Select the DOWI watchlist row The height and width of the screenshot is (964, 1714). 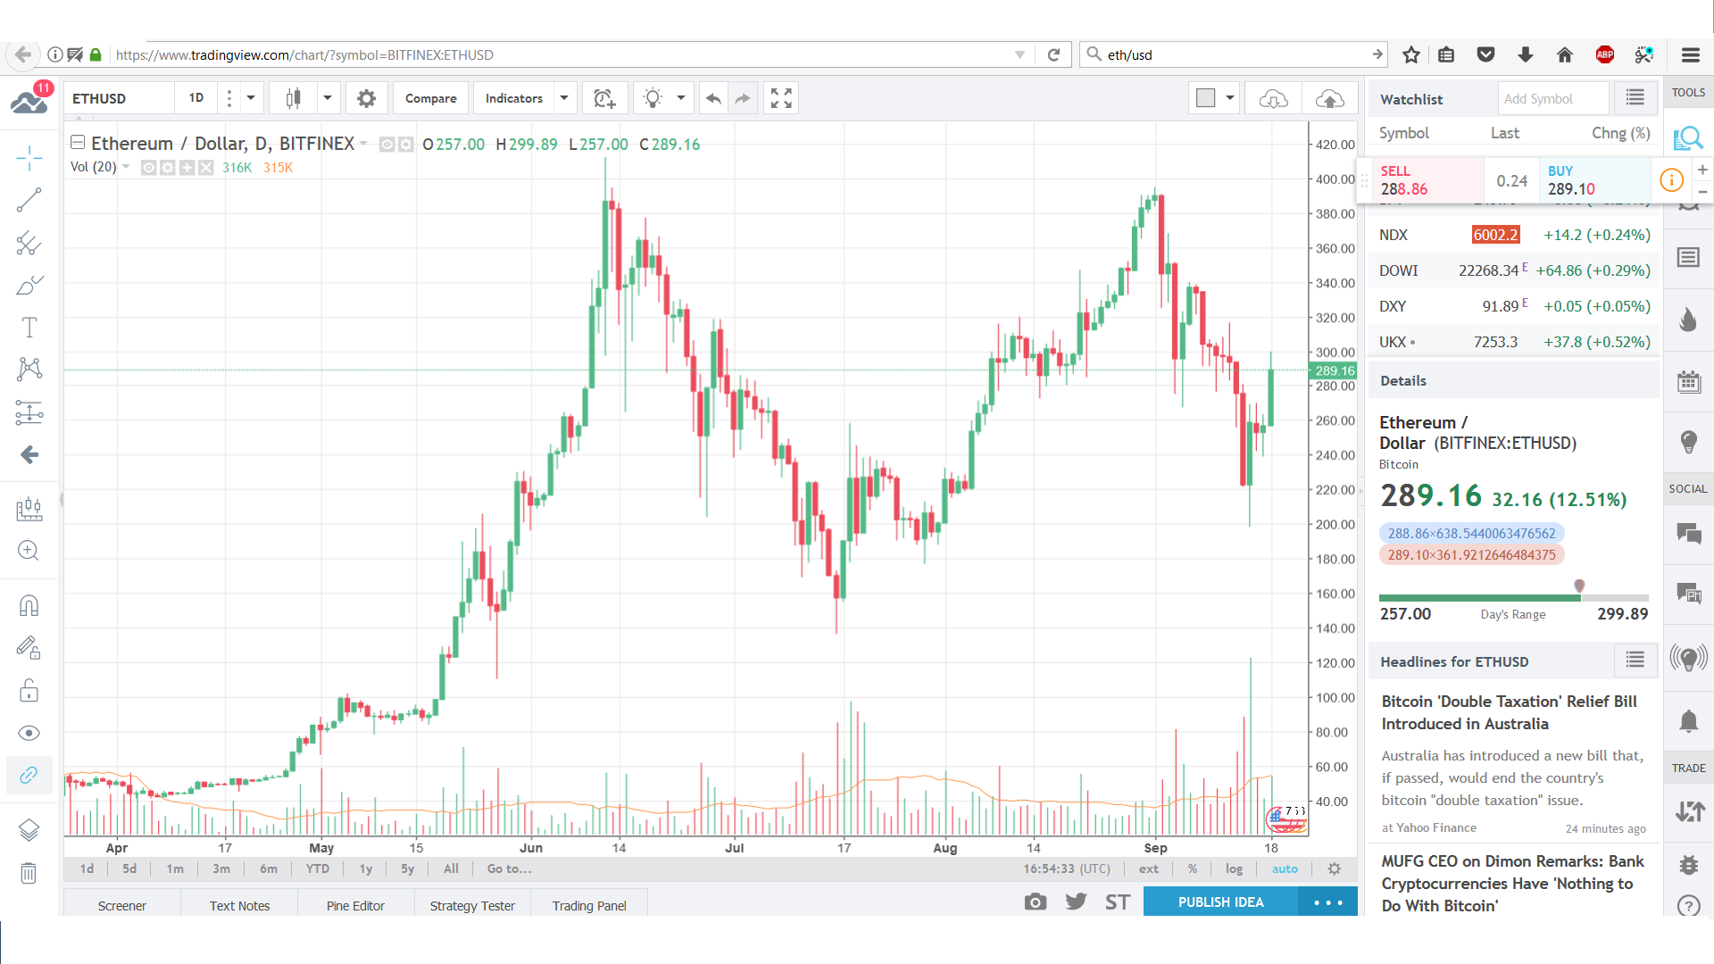(x=1514, y=270)
